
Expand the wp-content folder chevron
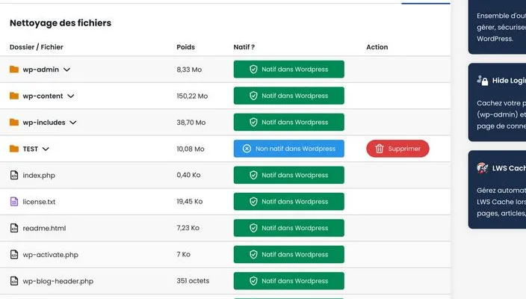point(71,96)
